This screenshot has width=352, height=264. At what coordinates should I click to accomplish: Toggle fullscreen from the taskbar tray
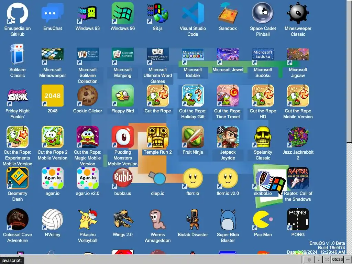point(327,260)
